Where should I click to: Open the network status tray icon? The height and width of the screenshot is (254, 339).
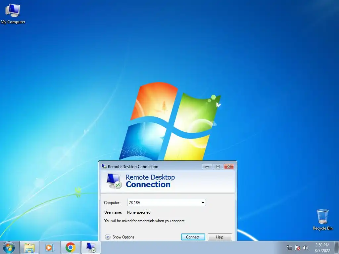(289, 248)
